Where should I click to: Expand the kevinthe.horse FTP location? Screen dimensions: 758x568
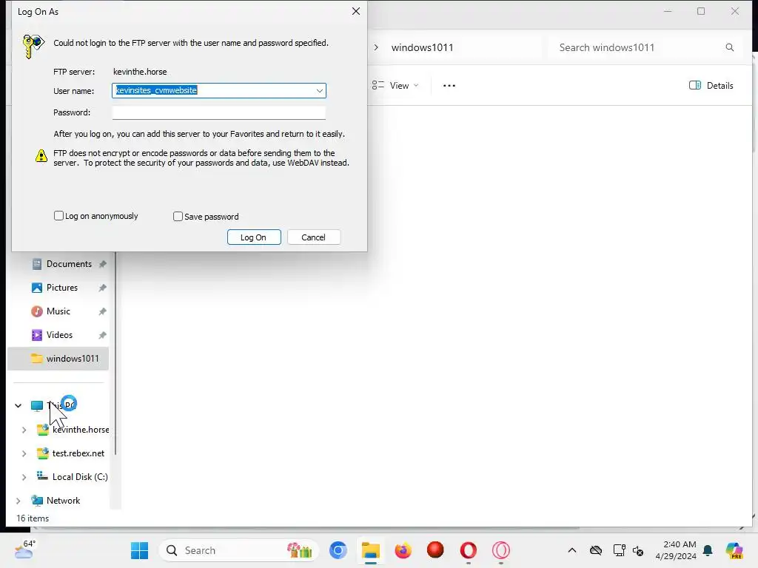pos(24,430)
